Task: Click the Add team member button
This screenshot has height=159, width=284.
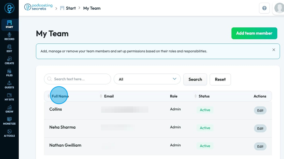Action: pos(254,33)
